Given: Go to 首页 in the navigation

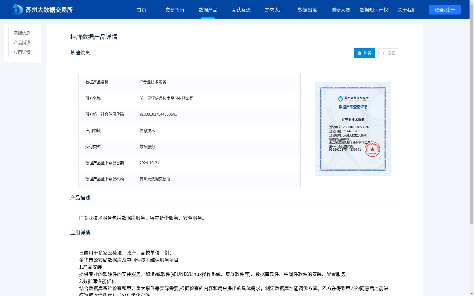Looking at the screenshot, I should coord(142,10).
